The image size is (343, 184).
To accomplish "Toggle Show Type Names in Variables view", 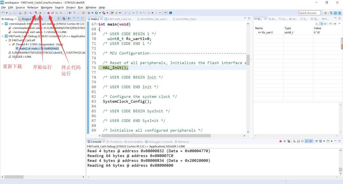I will [x=317, y=24].
